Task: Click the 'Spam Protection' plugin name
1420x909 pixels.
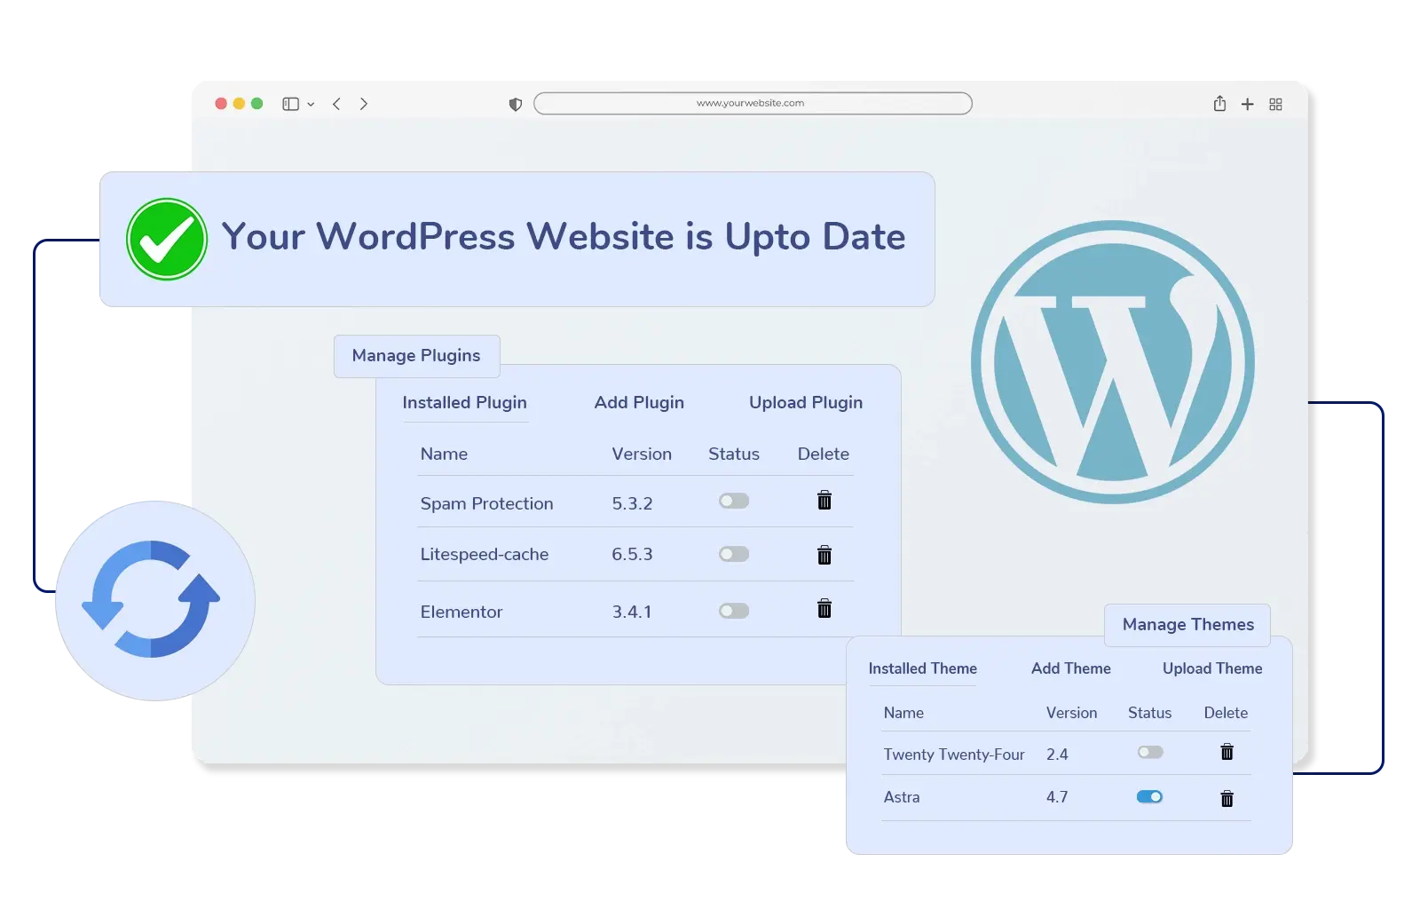Action: [x=486, y=503]
